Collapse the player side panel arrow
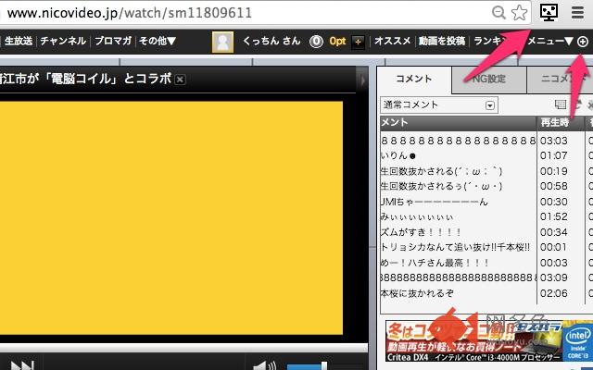593x370 pixels. [x=362, y=80]
